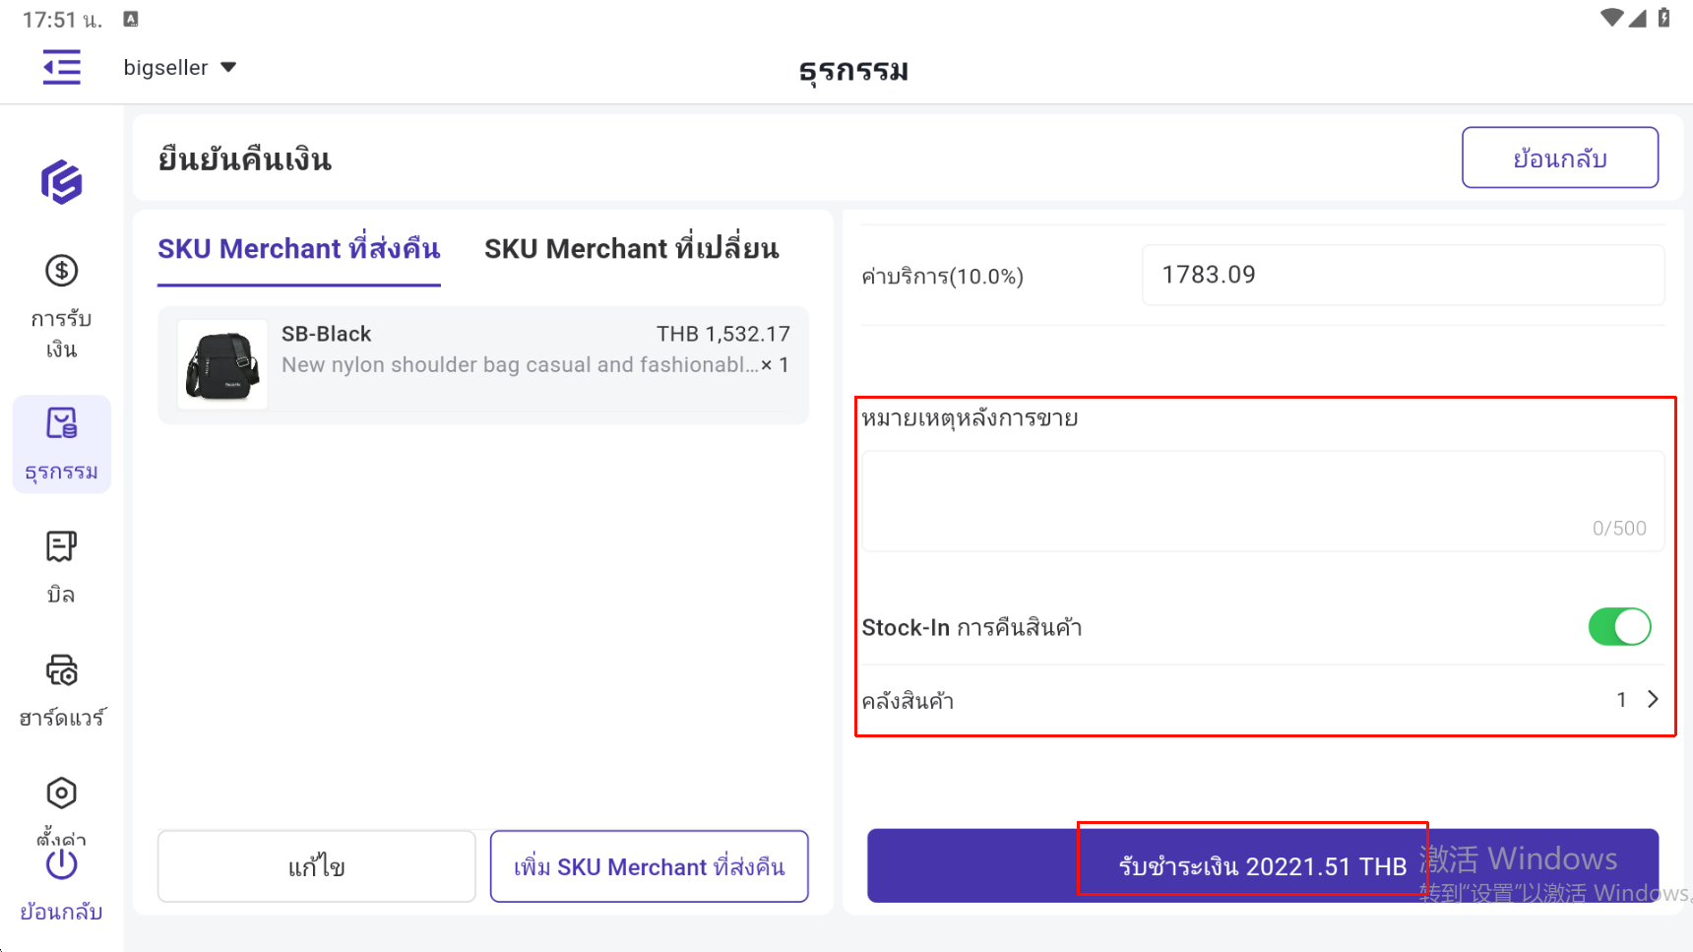Confirm รับชำระเงิน 20221.51 THB payment button

coord(1262,865)
